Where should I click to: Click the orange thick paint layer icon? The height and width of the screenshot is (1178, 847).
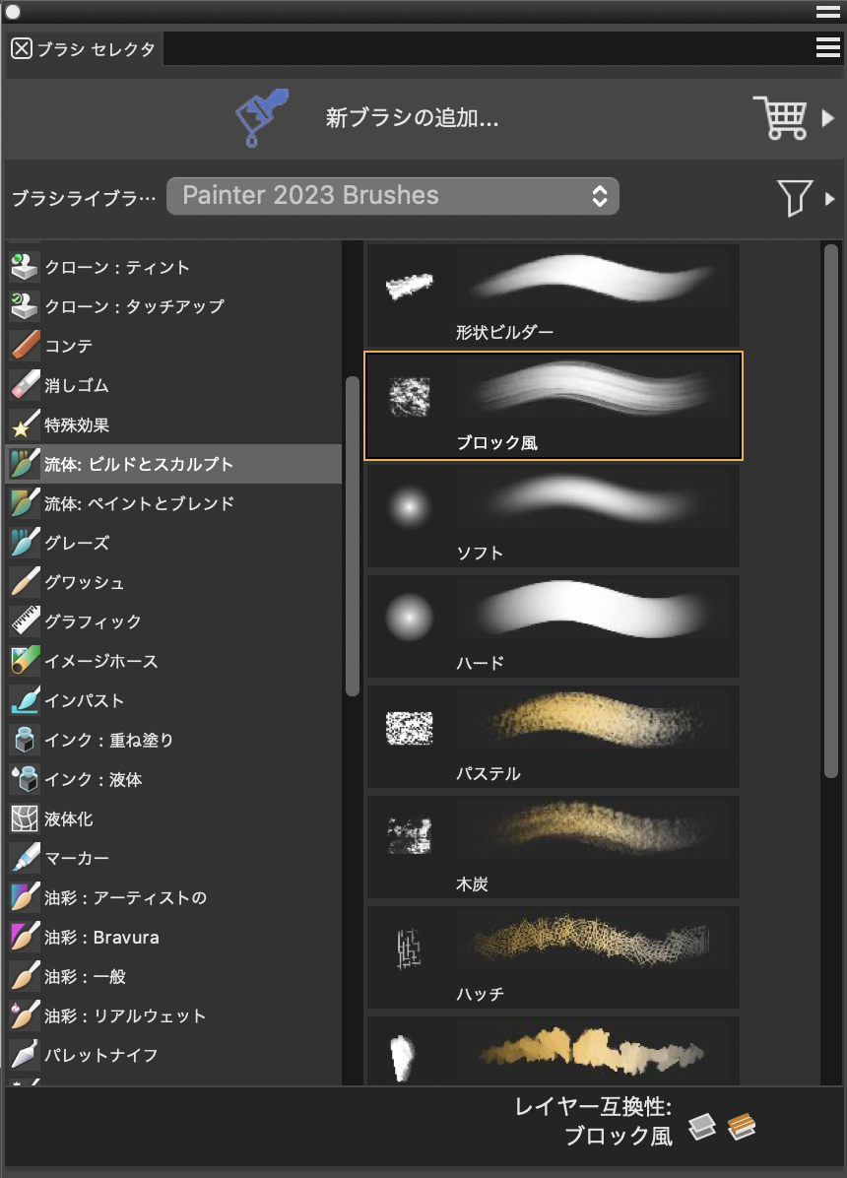pyautogui.click(x=741, y=1126)
